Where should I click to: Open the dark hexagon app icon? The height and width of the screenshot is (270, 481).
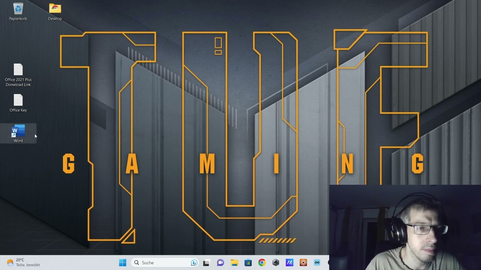(275, 262)
